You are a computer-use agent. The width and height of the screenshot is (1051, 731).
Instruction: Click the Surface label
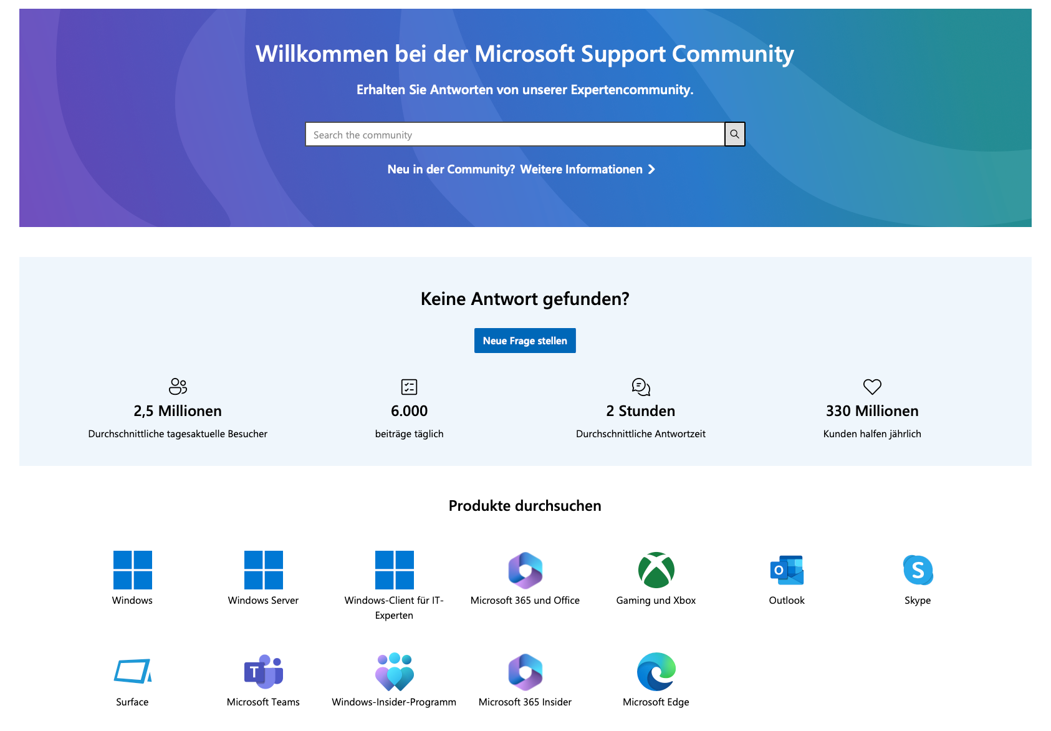pyautogui.click(x=132, y=702)
